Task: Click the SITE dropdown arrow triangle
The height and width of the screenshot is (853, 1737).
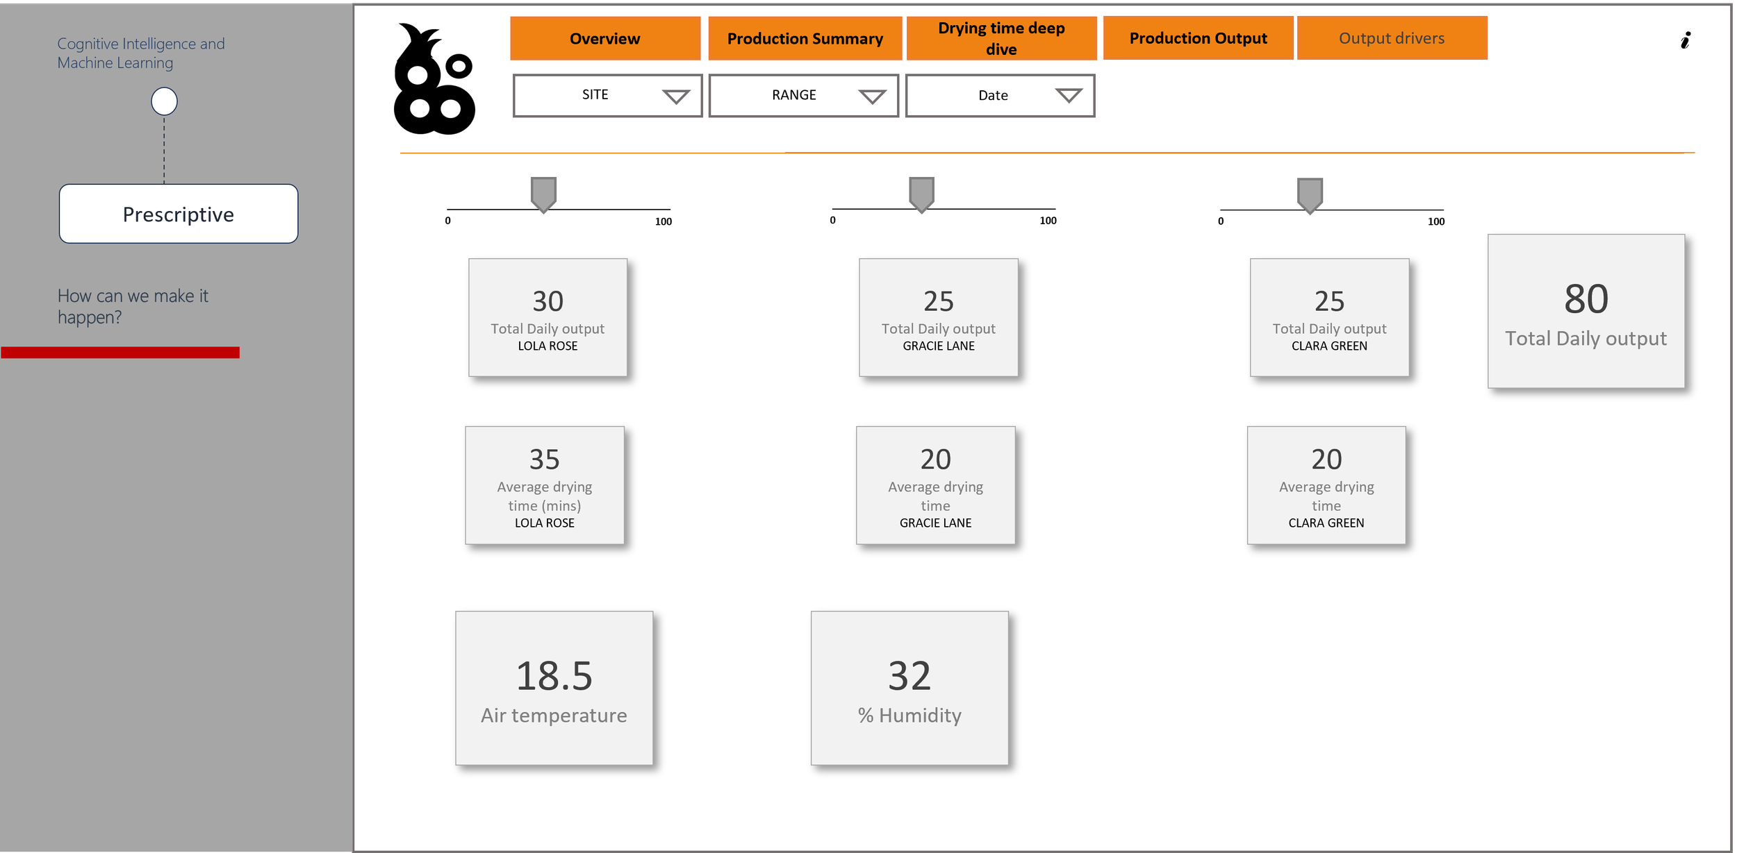Action: (675, 96)
